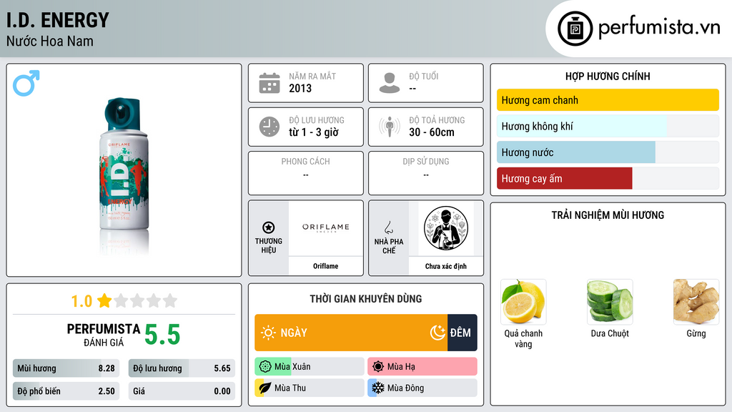732x412 pixels.
Task: Click the clock icon beside Độ lưu hương
Action: point(269,127)
